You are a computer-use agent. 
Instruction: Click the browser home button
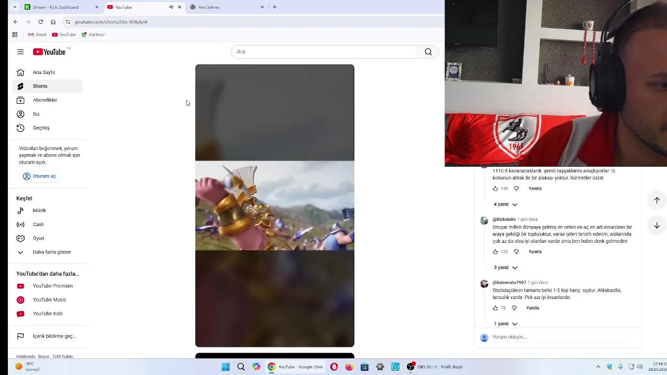(53, 22)
